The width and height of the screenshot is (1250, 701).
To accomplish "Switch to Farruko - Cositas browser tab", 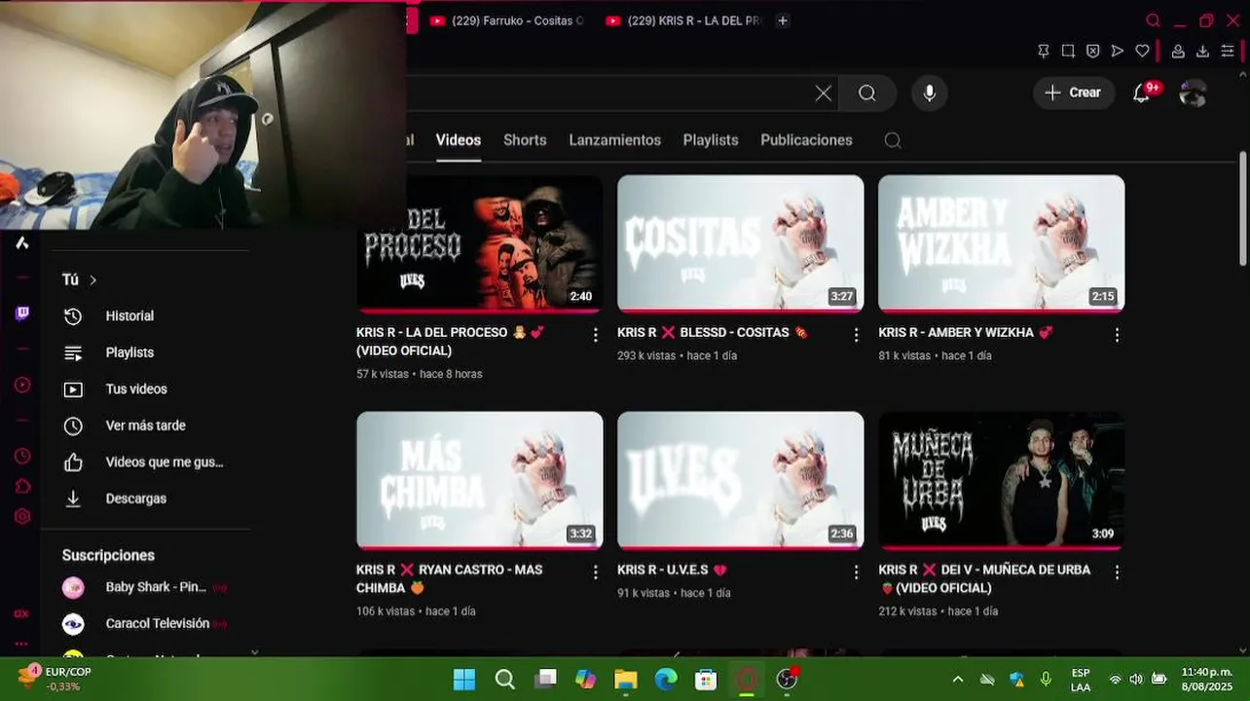I will [x=506, y=20].
